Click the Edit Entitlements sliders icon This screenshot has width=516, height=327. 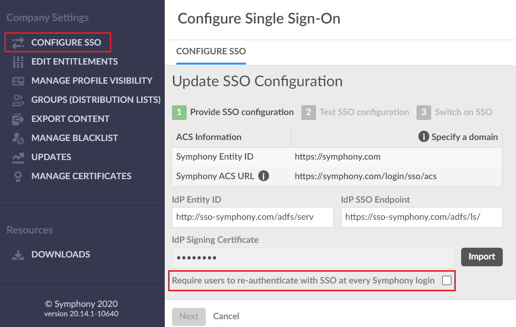tap(18, 62)
